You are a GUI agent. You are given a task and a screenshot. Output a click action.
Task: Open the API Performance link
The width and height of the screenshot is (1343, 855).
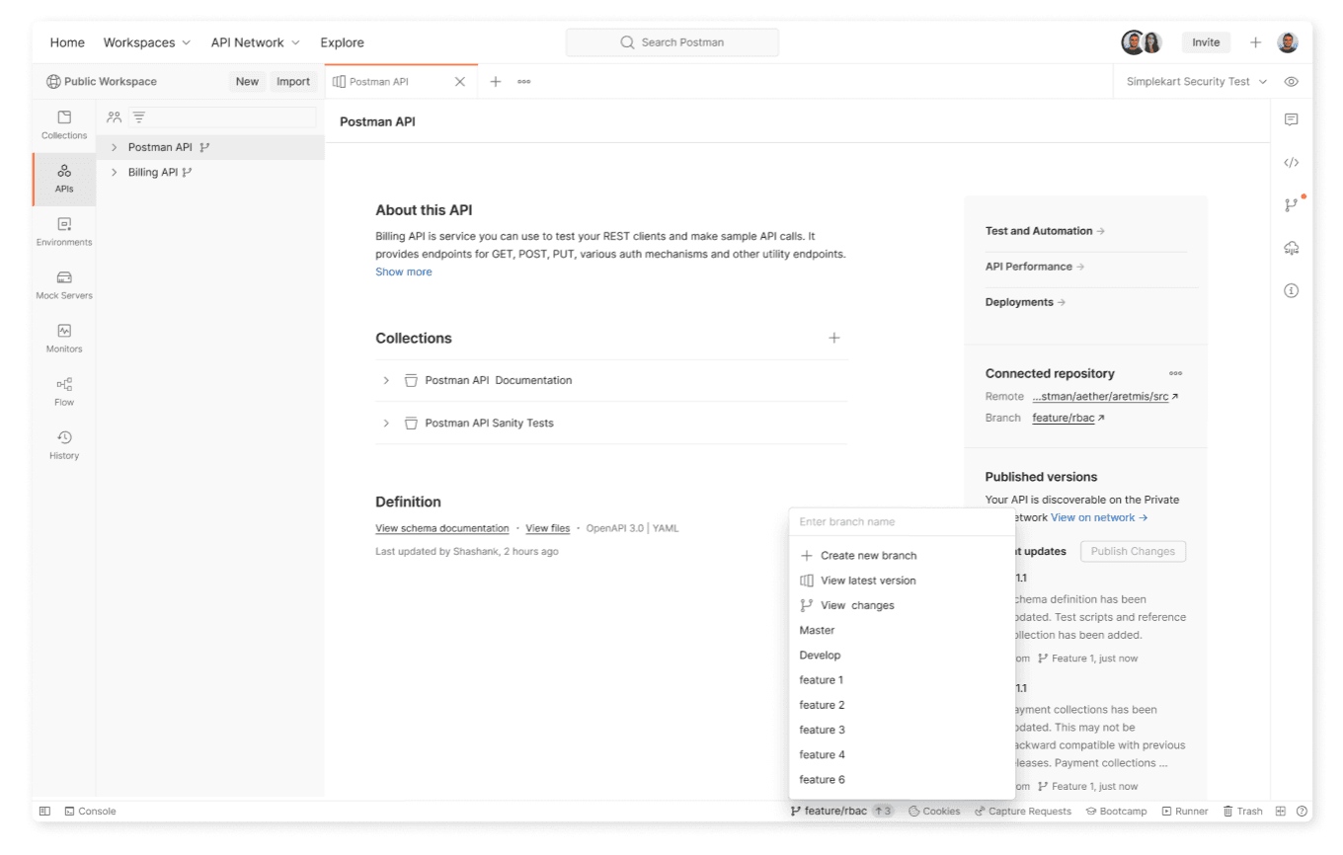click(x=1035, y=267)
